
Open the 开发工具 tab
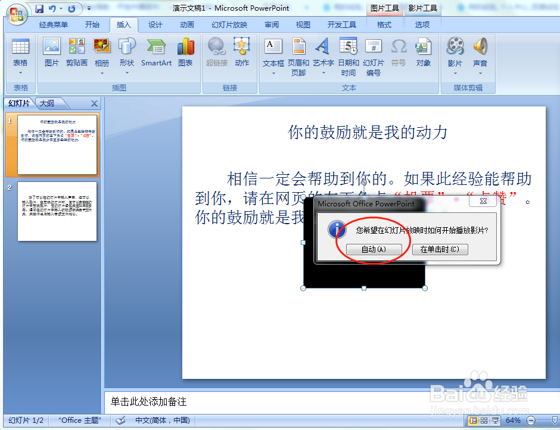342,24
